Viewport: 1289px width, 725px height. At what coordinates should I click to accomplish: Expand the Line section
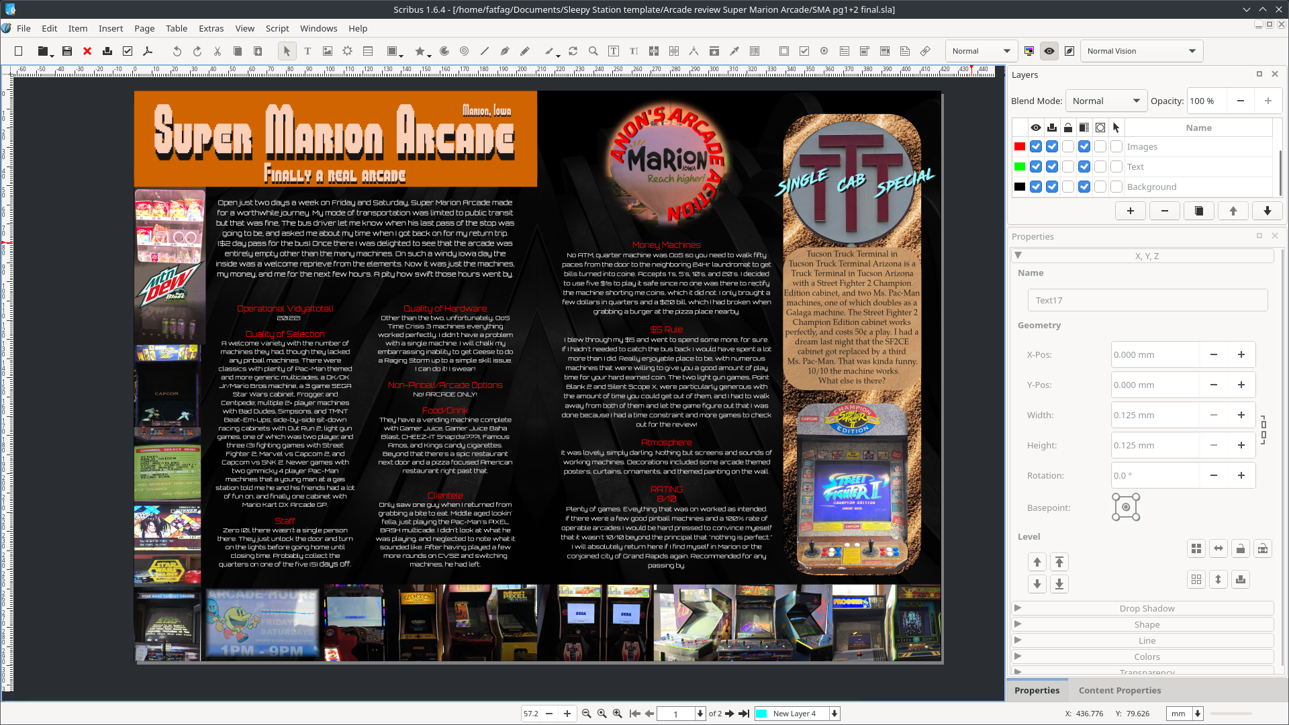click(1142, 640)
